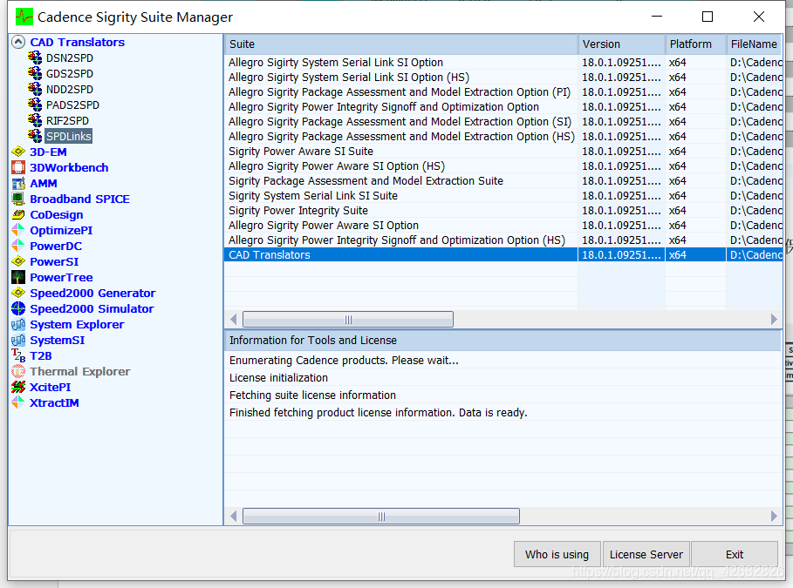
Task: Click the NDD2SPD translator icon
Action: [x=35, y=89]
